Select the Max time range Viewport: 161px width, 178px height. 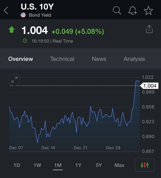click(119, 165)
